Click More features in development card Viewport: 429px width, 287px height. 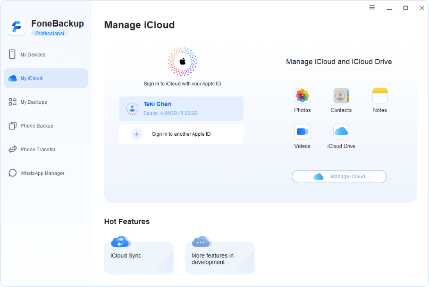220,257
